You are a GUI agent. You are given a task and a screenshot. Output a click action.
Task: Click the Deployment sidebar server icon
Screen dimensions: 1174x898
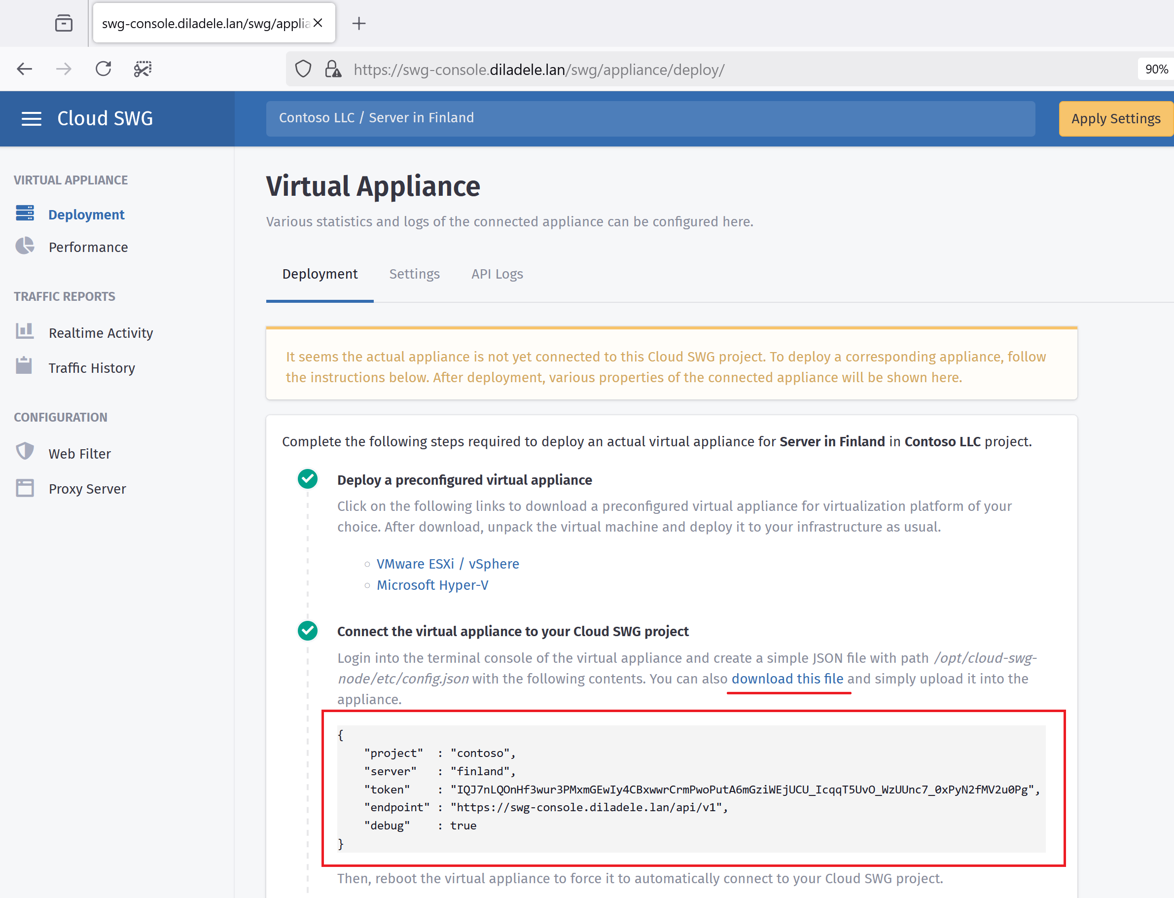tap(25, 213)
